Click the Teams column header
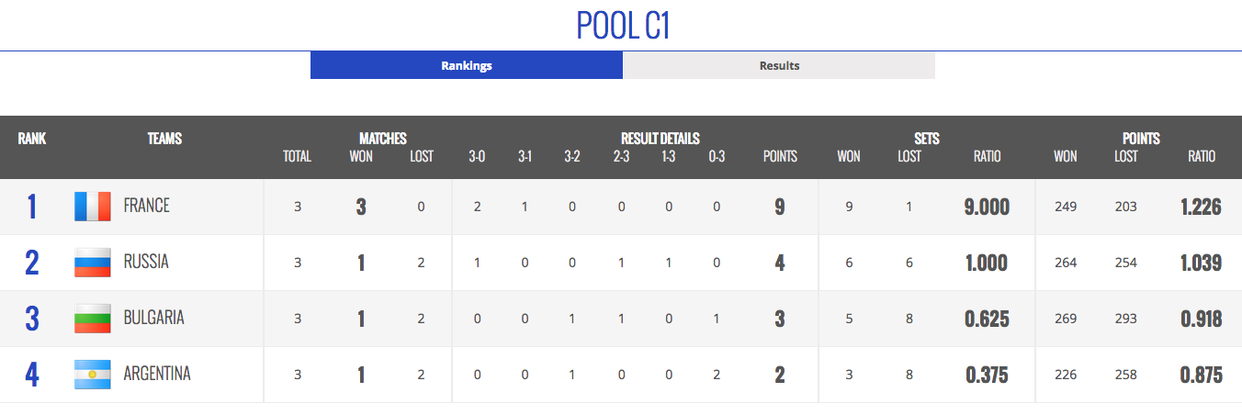Image resolution: width=1242 pixels, height=415 pixels. pos(164,139)
